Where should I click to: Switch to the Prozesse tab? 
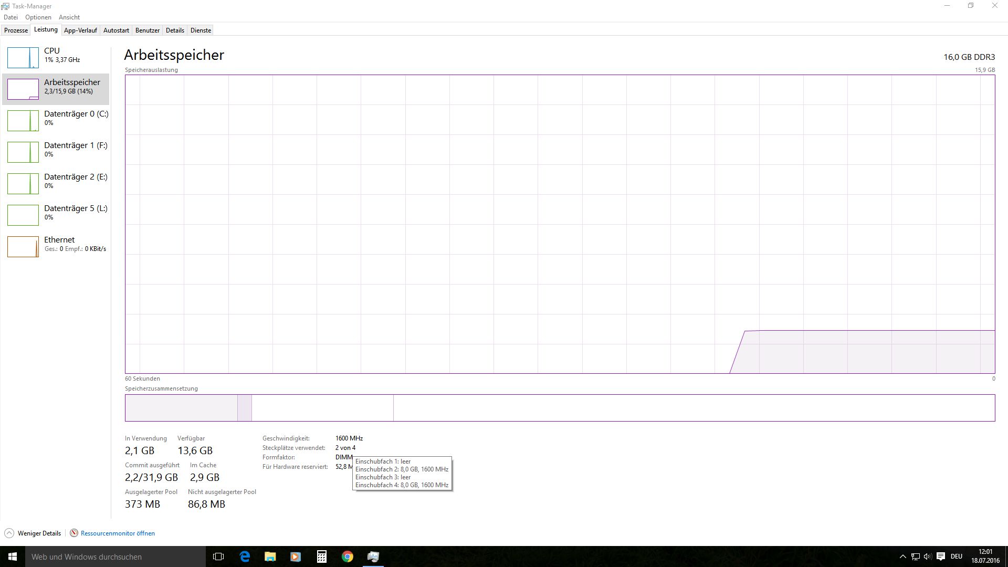pyautogui.click(x=16, y=30)
